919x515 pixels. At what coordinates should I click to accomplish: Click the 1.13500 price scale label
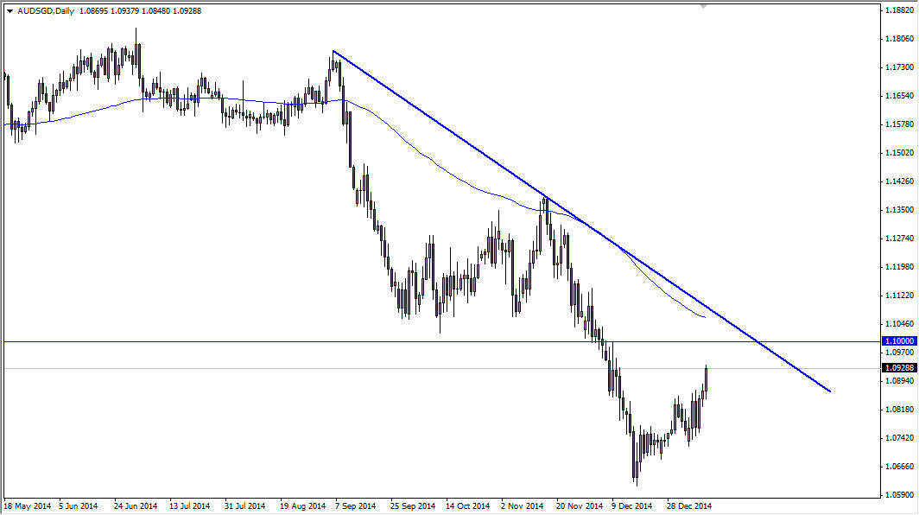coord(900,210)
